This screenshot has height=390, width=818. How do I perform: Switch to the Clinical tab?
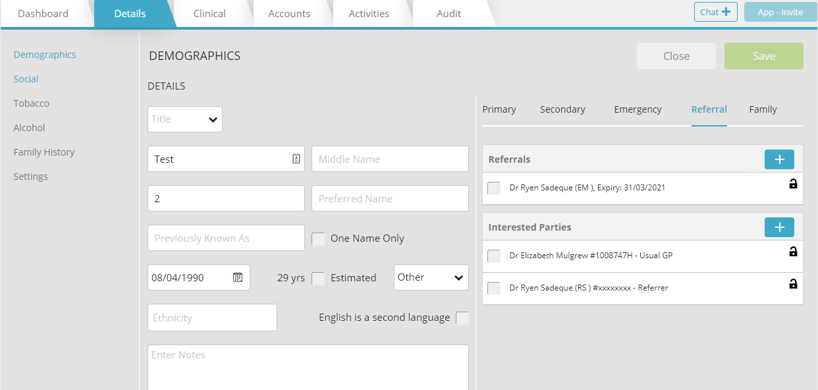209,14
